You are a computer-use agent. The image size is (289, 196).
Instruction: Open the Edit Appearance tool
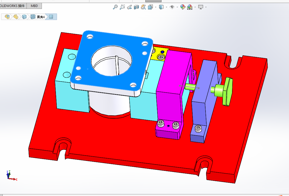183,7
